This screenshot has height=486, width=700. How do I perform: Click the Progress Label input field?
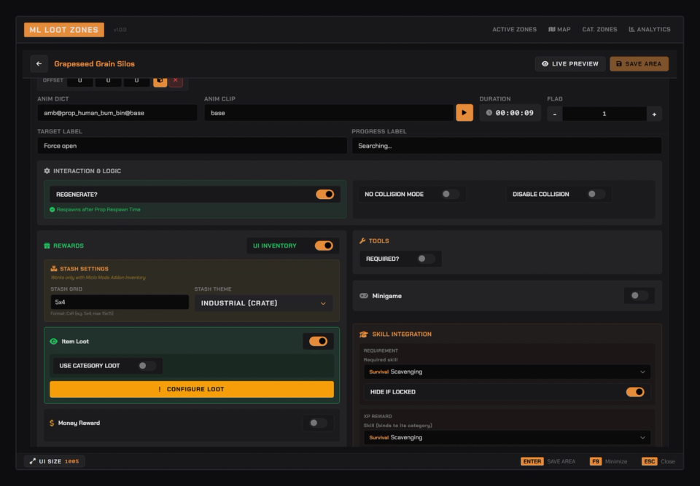click(x=507, y=146)
